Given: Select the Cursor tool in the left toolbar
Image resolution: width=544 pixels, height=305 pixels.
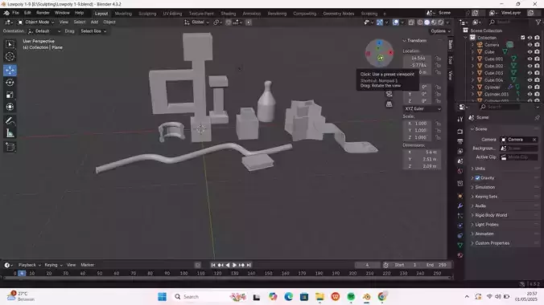Looking at the screenshot, I should (10, 56).
